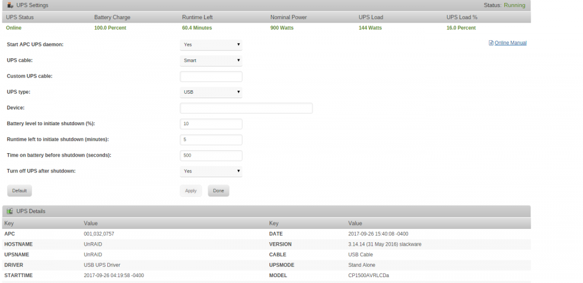This screenshot has width=583, height=283.
Task: Click the Runtime Left column header
Action: click(x=197, y=17)
